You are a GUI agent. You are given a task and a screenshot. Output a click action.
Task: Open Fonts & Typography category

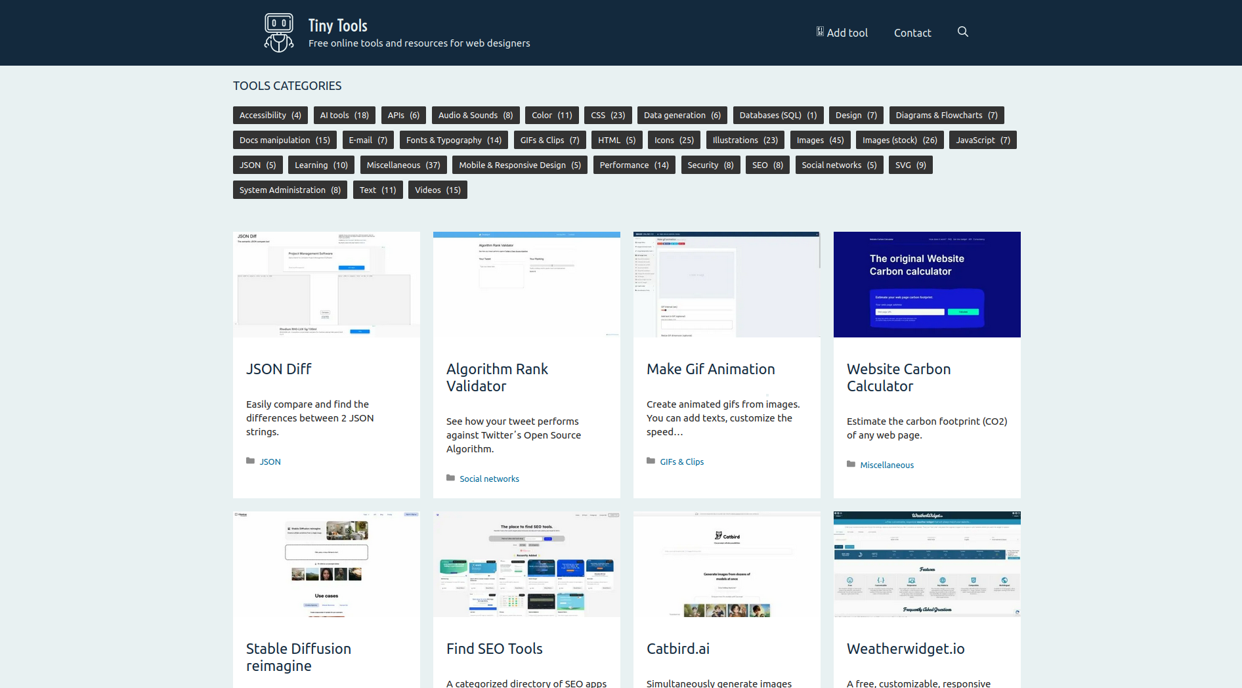pyautogui.click(x=453, y=140)
